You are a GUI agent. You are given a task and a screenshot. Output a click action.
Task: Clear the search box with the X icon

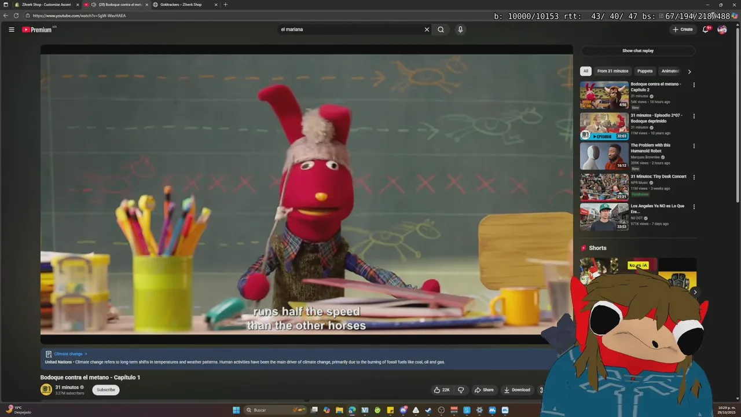(427, 30)
